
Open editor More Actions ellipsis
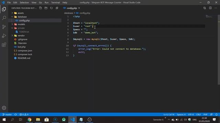(x=216, y=8)
